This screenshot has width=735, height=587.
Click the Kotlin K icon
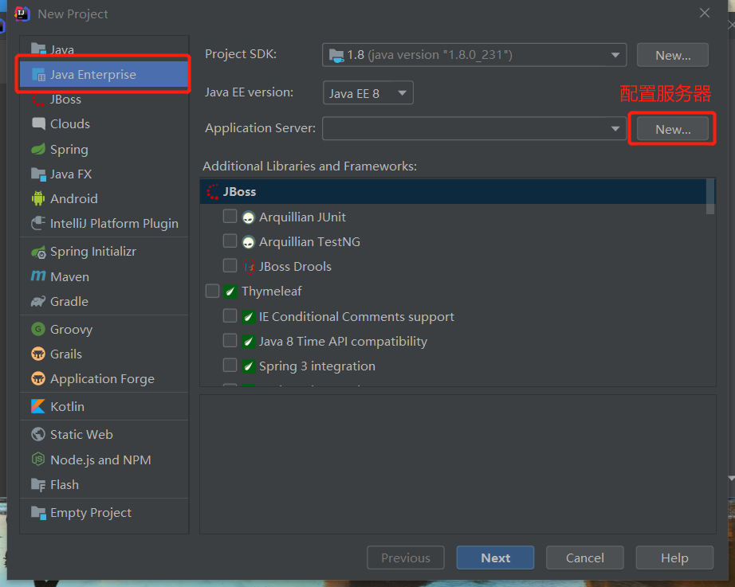click(x=38, y=406)
